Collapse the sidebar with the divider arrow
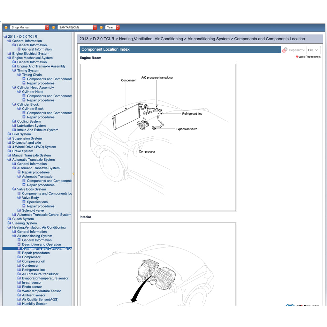Image resolution: width=327 pixels, height=327 pixels. 73,173
